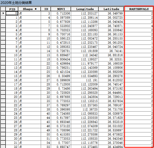Screen dimensions: 154x148
Task: Sort by the FID column header
Action: [x=12, y=9]
